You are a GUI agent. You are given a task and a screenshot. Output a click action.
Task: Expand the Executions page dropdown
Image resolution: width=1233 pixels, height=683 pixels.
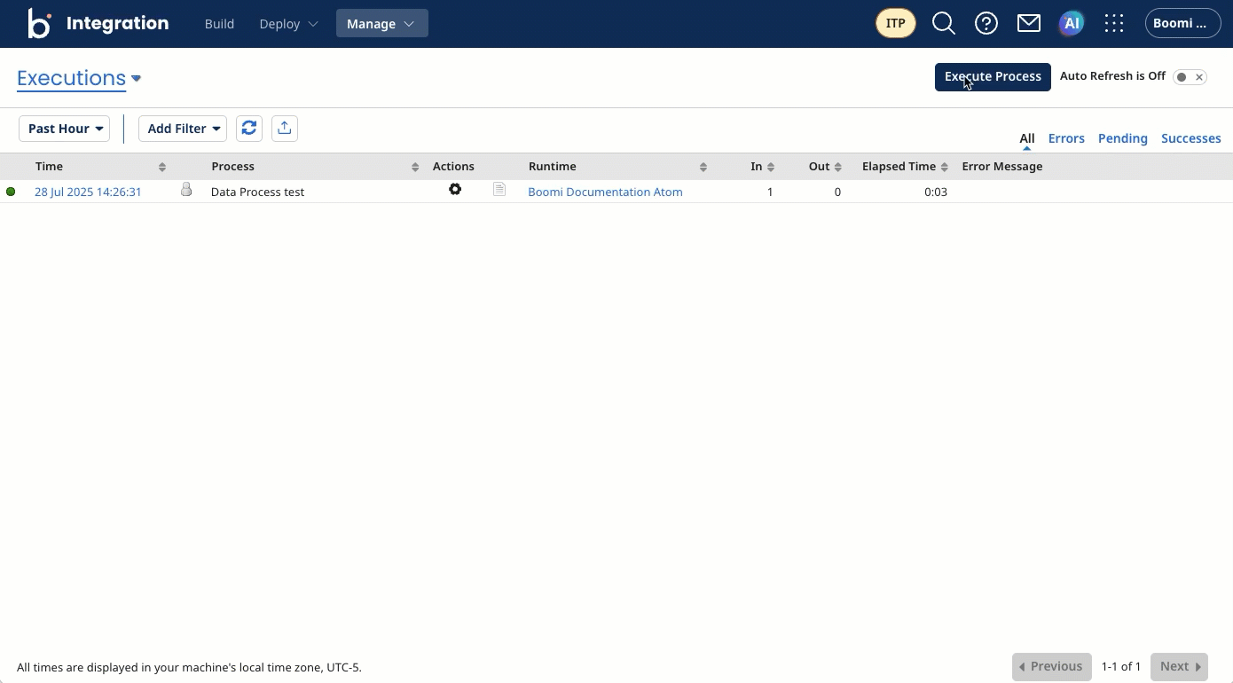(x=136, y=78)
